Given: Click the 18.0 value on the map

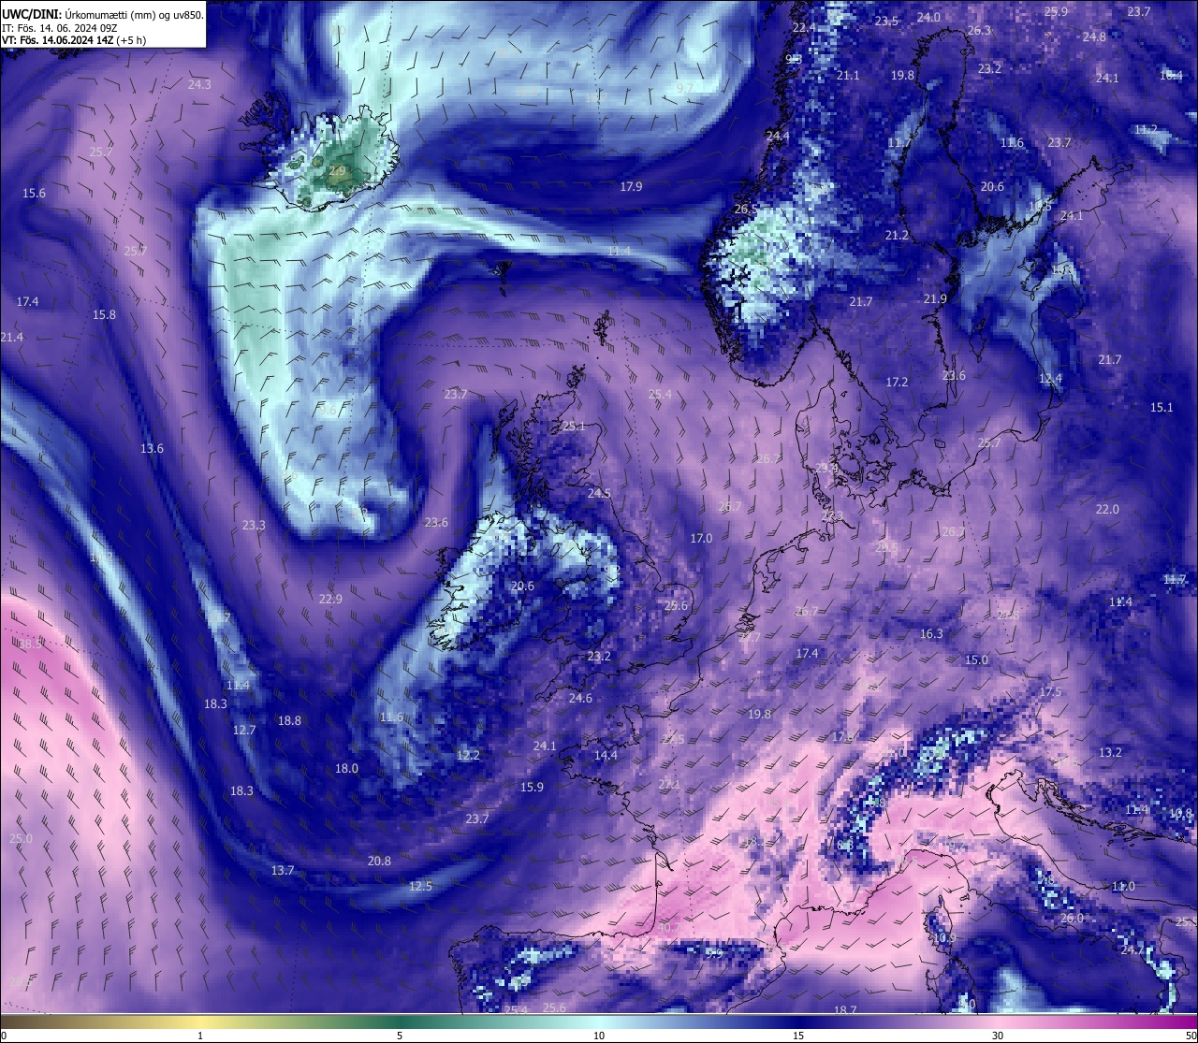Looking at the screenshot, I should [x=346, y=768].
